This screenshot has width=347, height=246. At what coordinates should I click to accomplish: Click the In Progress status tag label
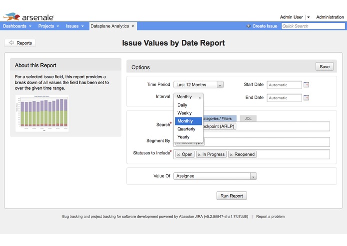coord(213,154)
